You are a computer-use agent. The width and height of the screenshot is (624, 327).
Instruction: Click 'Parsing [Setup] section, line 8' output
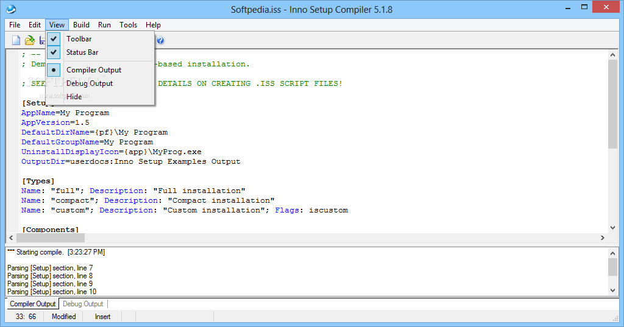click(50, 276)
